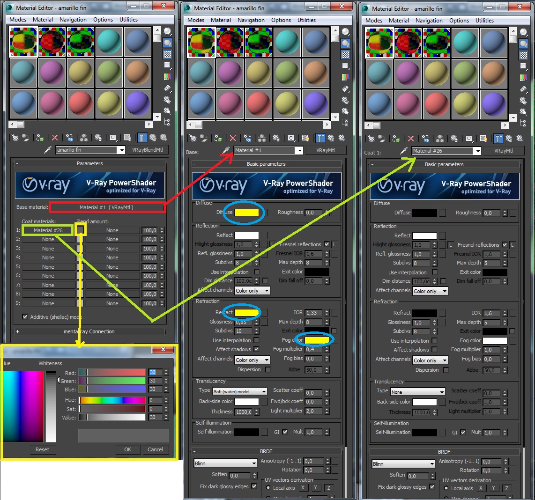
Task: Click red X Reset Material icon in middle editor
Action: pos(233,138)
